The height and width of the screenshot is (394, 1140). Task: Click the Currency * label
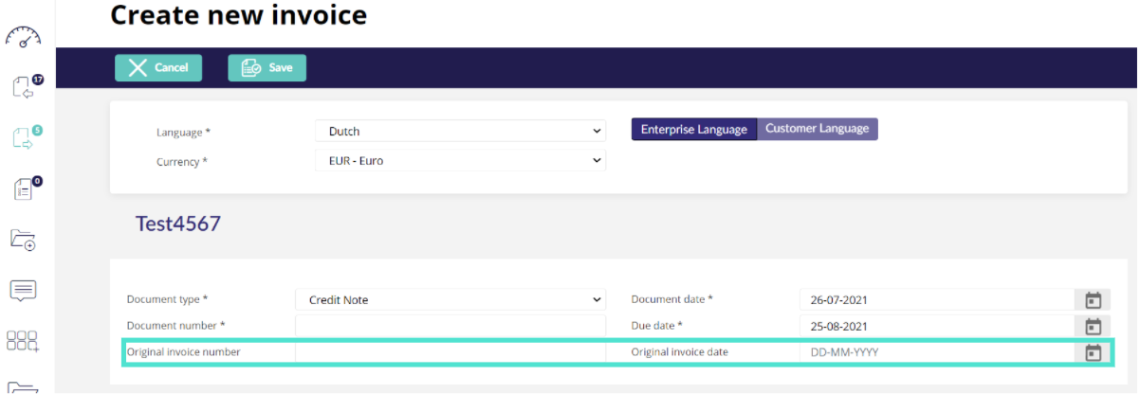pyautogui.click(x=181, y=162)
